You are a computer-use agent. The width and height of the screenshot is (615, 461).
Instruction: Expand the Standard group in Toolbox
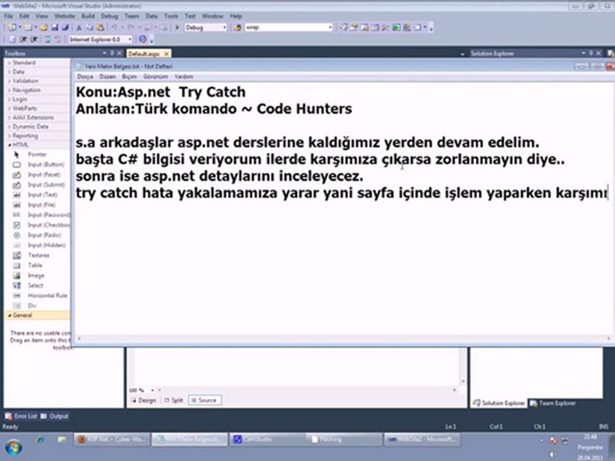23,63
